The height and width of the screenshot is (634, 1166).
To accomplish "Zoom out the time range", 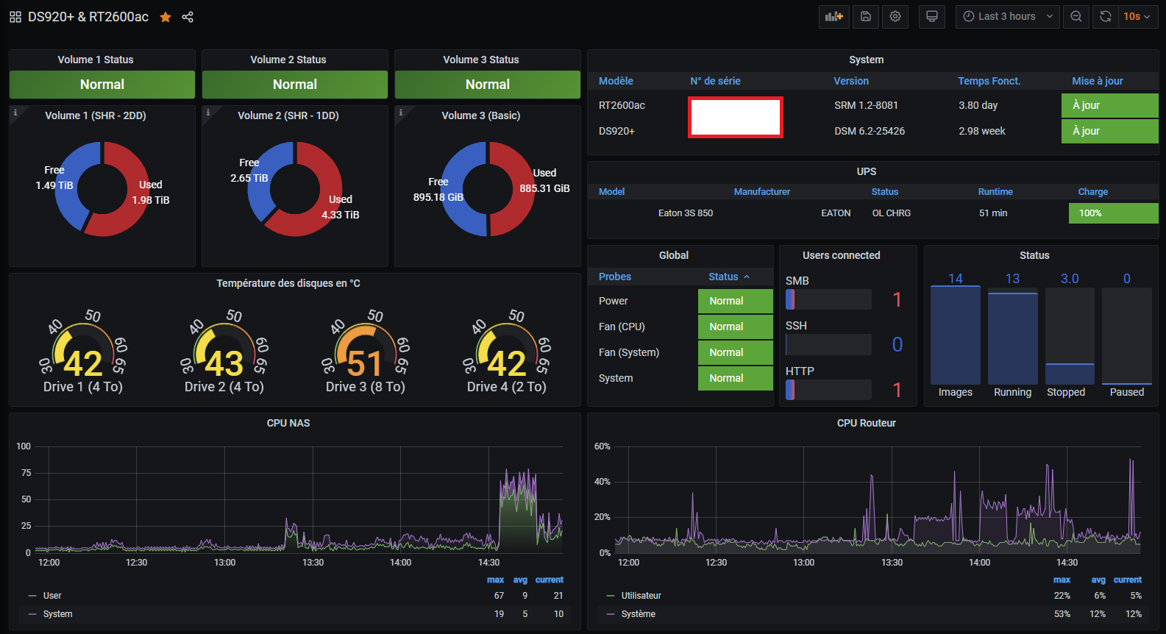I will click(x=1076, y=17).
